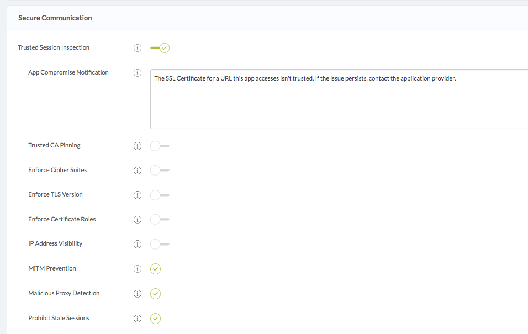Open info for IP Address Visibility
The height and width of the screenshot is (334, 528).
[x=137, y=244]
